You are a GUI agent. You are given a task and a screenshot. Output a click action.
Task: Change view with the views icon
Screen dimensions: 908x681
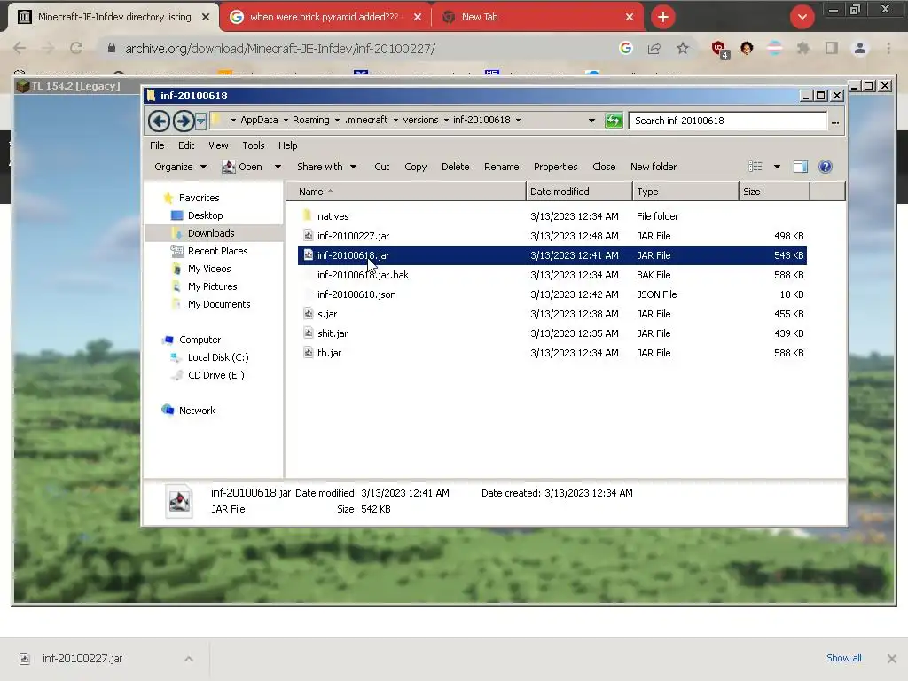coord(755,167)
